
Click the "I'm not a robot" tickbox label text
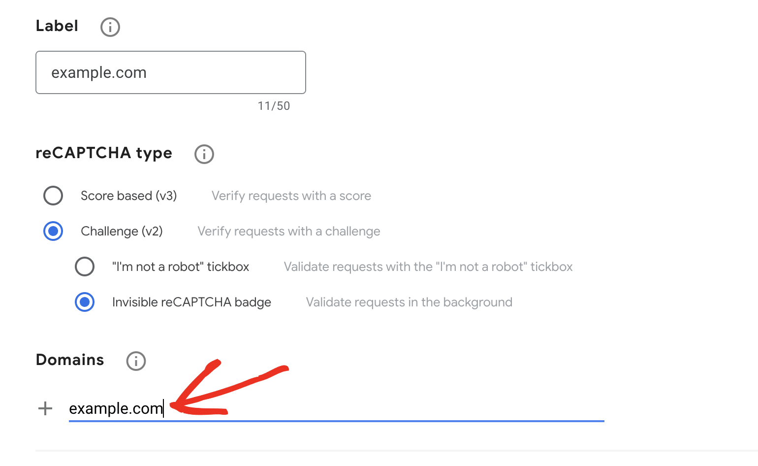181,266
